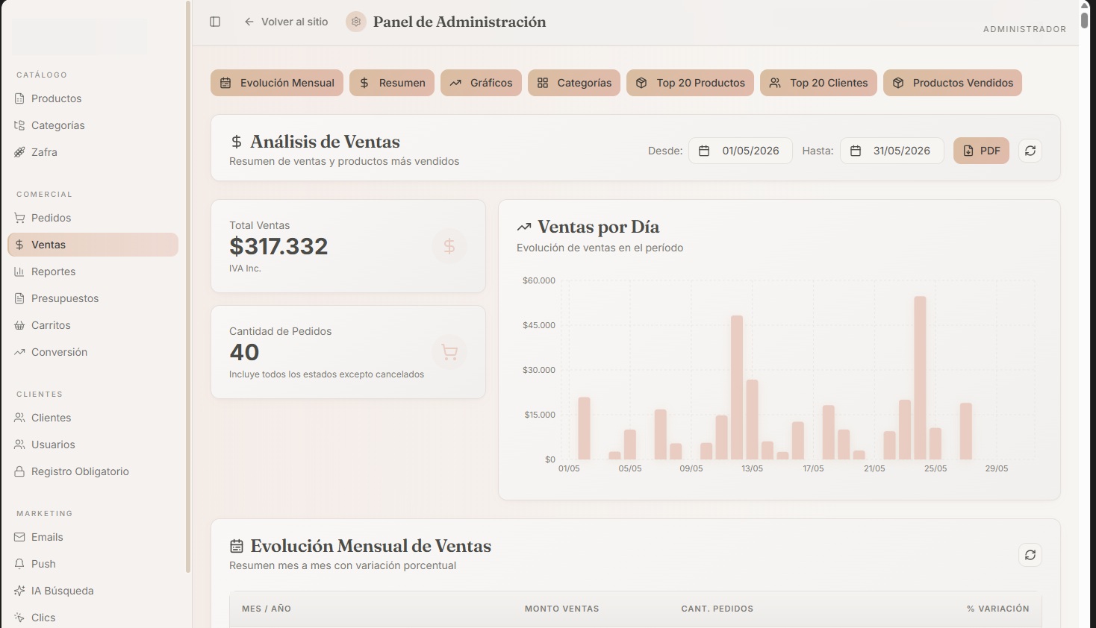Follow the Volver al sitio link
Screen dimensions: 1096x628
click(x=286, y=22)
